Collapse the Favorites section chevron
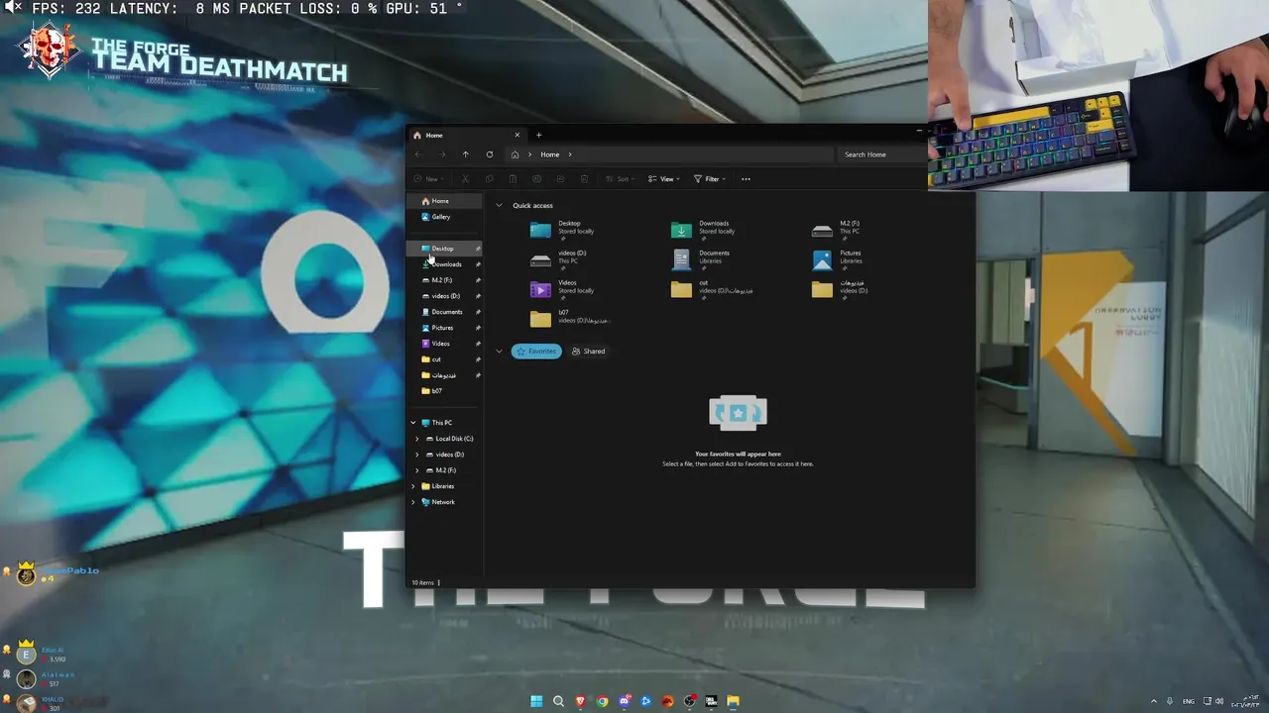This screenshot has height=713, width=1269. 499,352
